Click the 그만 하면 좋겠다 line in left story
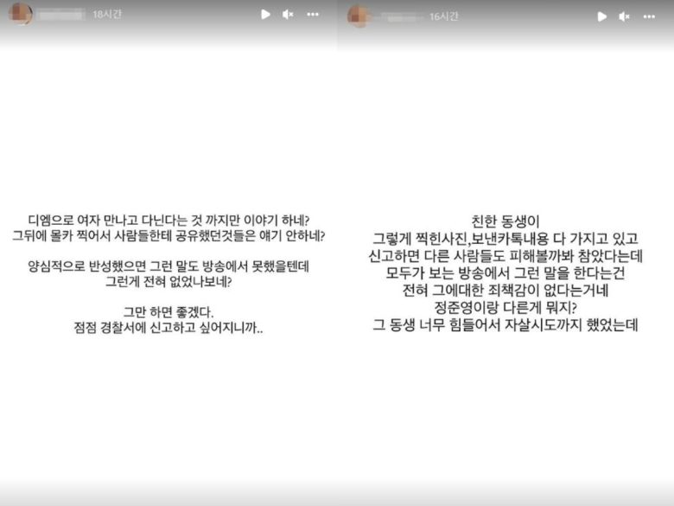The image size is (674, 506). [x=168, y=311]
